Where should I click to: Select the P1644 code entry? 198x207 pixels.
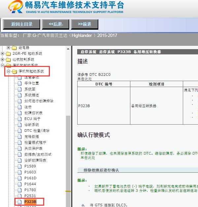point(30,184)
